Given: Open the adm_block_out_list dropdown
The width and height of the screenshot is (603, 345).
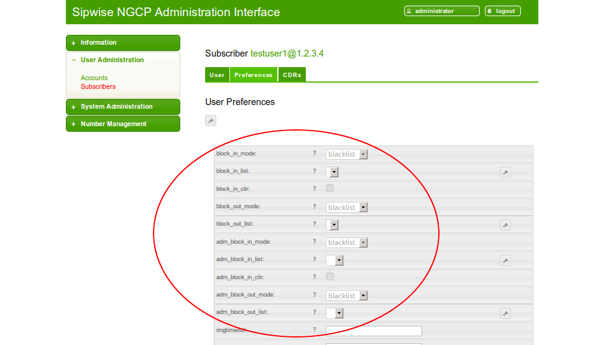Looking at the screenshot, I should click(334, 313).
